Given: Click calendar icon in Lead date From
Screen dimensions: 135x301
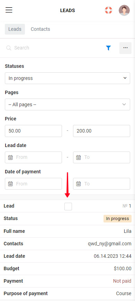Looking at the screenshot, I should click(10, 157).
